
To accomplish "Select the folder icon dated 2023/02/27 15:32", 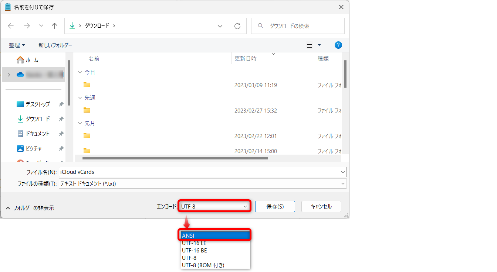I will click(87, 110).
